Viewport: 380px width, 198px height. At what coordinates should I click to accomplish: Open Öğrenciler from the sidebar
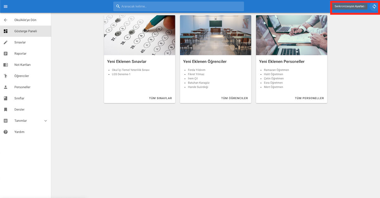tap(25, 76)
